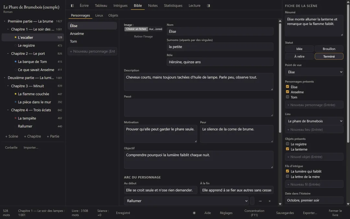Click the Retirer l'image link
Screen dimensions: 350x219
(x=143, y=36)
